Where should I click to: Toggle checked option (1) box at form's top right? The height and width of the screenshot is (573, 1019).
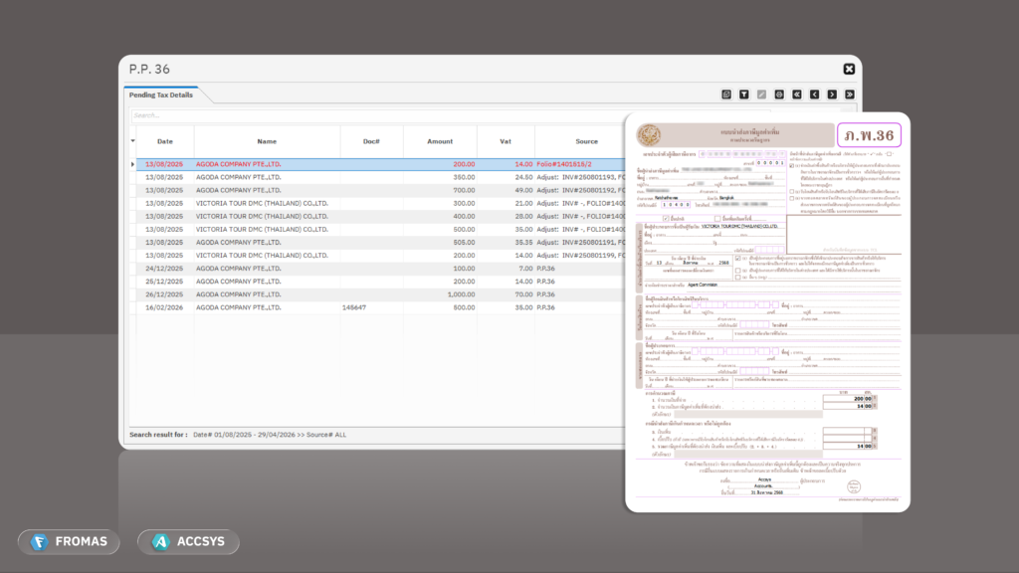click(792, 165)
